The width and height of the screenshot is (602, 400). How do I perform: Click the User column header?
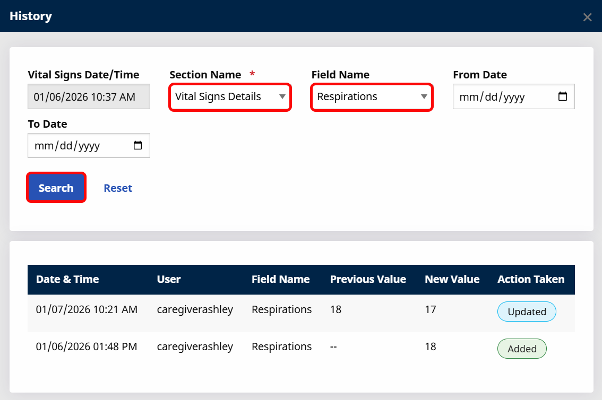pyautogui.click(x=168, y=279)
